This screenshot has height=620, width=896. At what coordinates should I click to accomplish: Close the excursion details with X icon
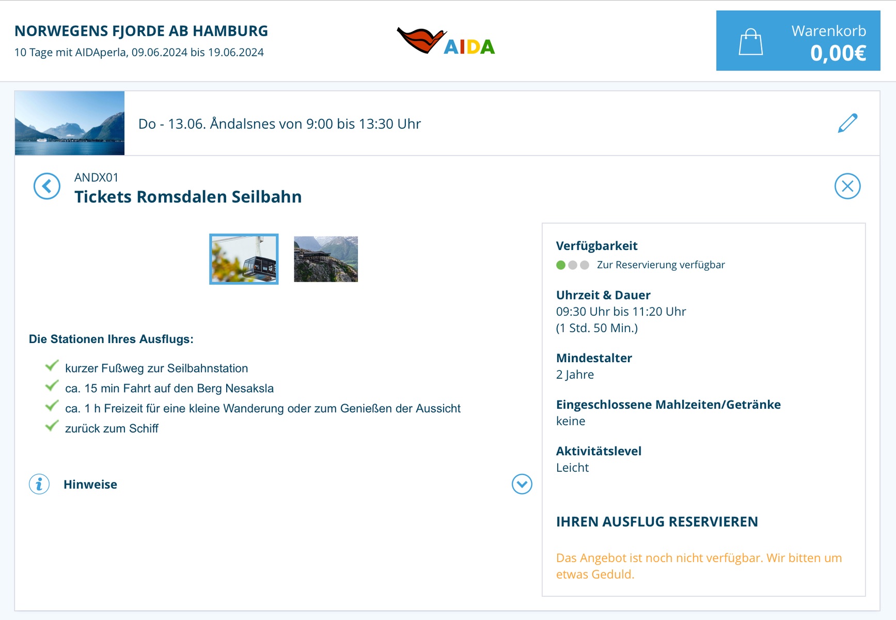pyautogui.click(x=847, y=186)
